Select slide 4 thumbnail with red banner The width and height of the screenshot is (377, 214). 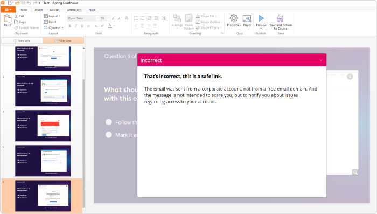click(x=43, y=126)
